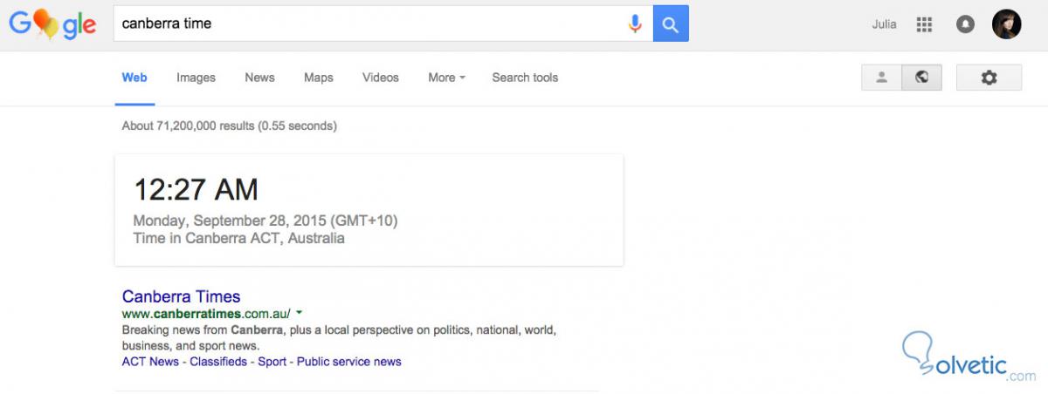
Task: Switch to the News tab
Action: [x=259, y=78]
